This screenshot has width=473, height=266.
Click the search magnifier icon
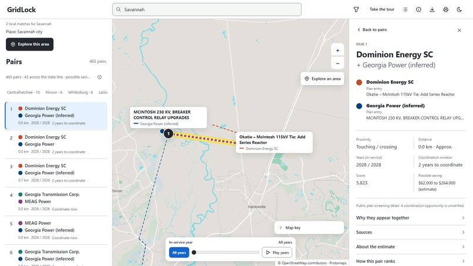coord(119,9)
